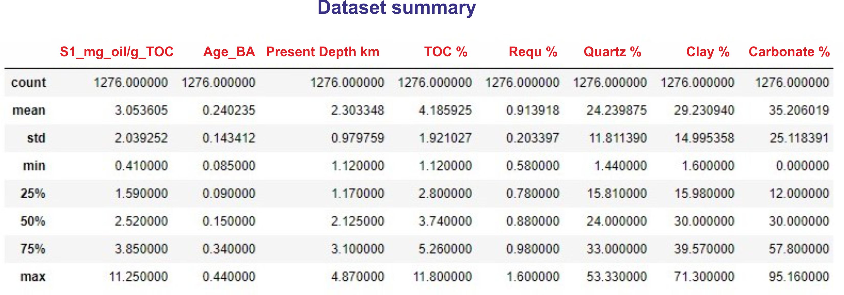Viewport: 844px width, 295px height.
Task: Select the 25% row label
Action: [x=33, y=194]
